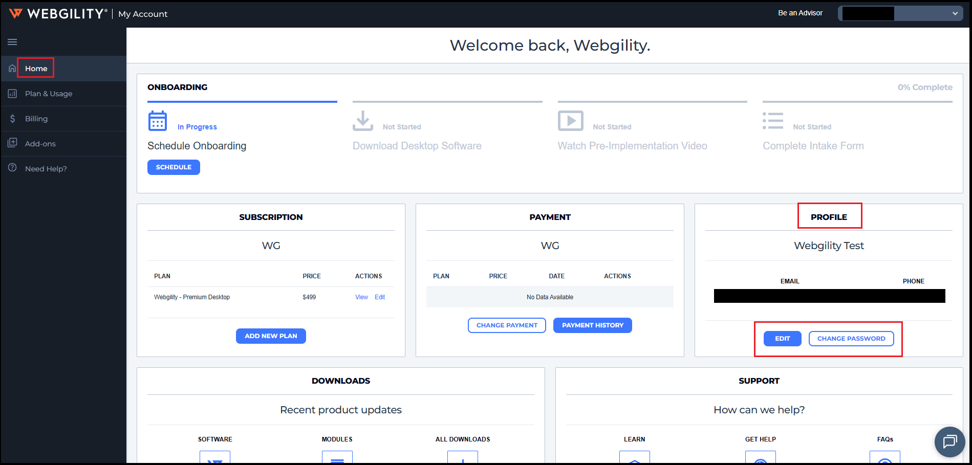Click the download icon above Download Desktop Software

[x=363, y=121]
